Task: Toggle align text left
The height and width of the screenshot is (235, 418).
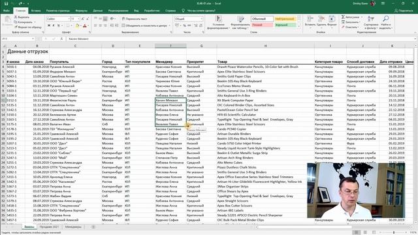Action: pos(95,25)
